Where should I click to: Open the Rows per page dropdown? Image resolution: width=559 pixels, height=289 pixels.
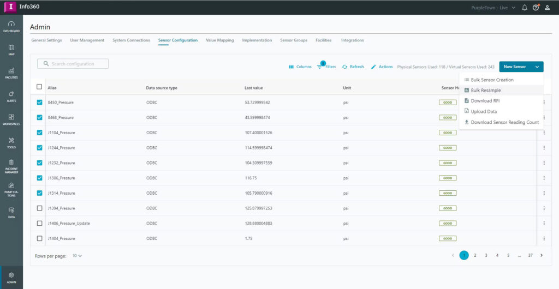point(78,256)
